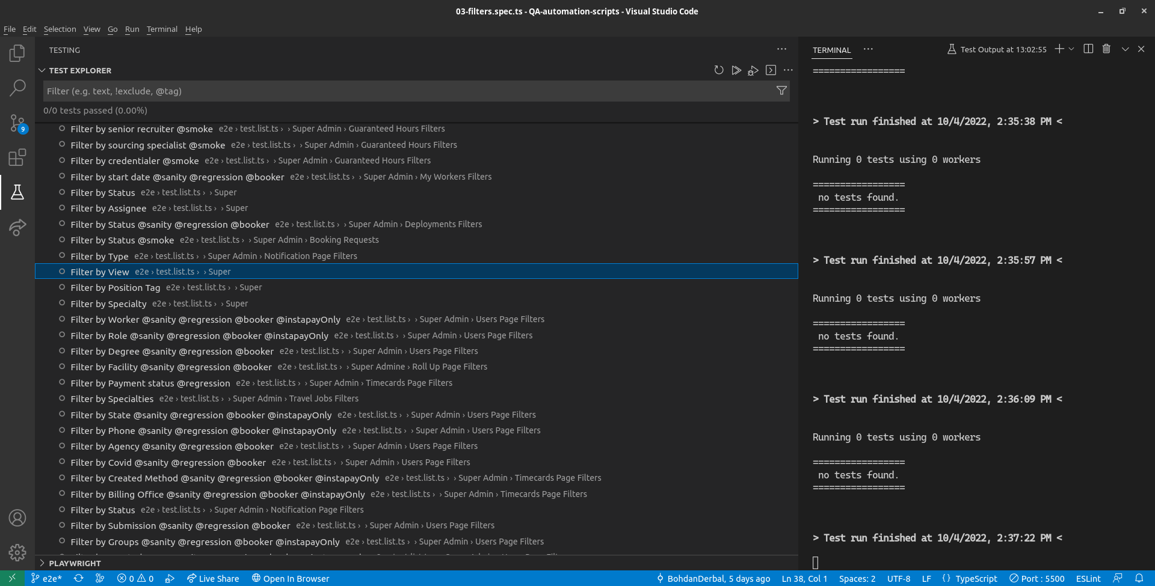Open the Manage gear menu
The image size is (1155, 586).
[x=17, y=552]
